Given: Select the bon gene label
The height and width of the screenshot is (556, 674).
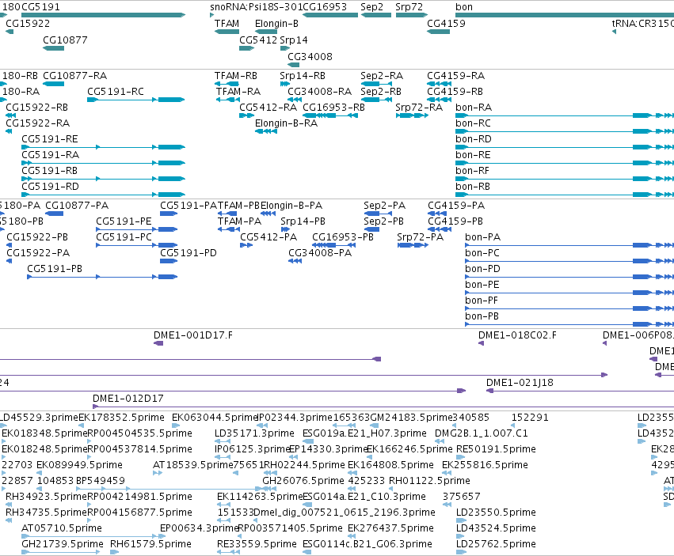Looking at the screenshot, I should click(464, 7).
